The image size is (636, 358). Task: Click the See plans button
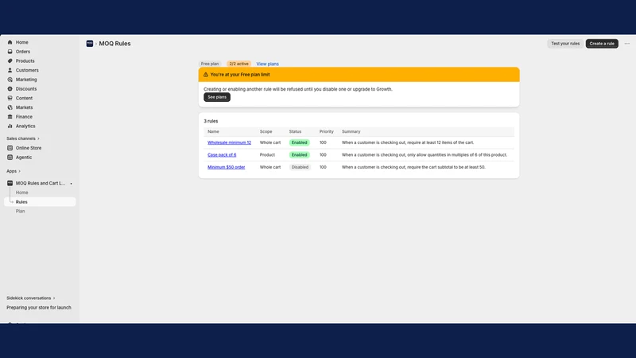coord(217,97)
